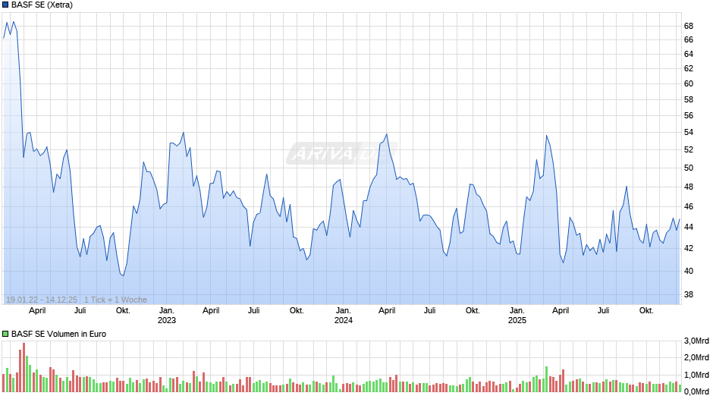Click the 'Jan. 2025' time axis label
The width and height of the screenshot is (713, 399).
[517, 316]
